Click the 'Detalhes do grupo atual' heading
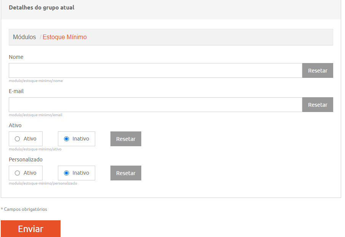This screenshot has width=345, height=237. coord(42,8)
